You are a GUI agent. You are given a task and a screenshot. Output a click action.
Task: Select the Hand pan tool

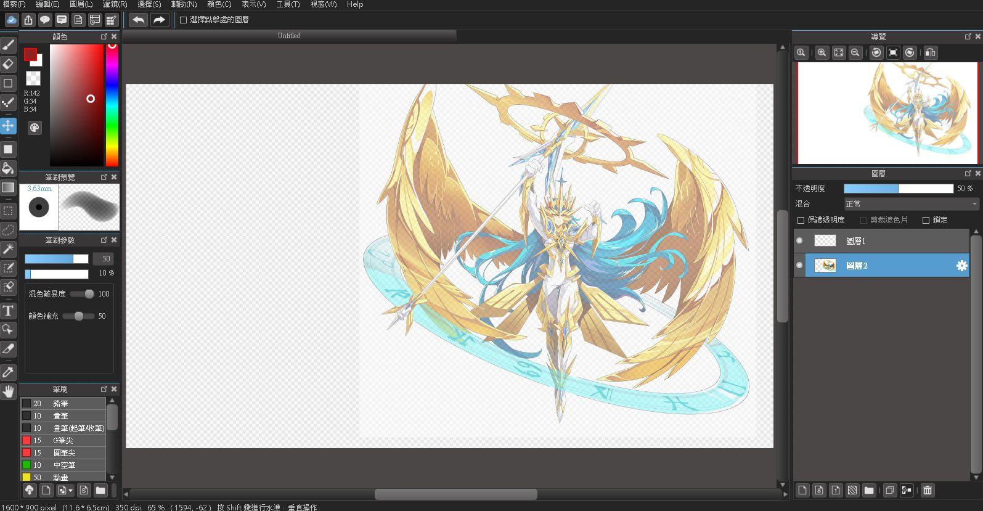click(8, 391)
